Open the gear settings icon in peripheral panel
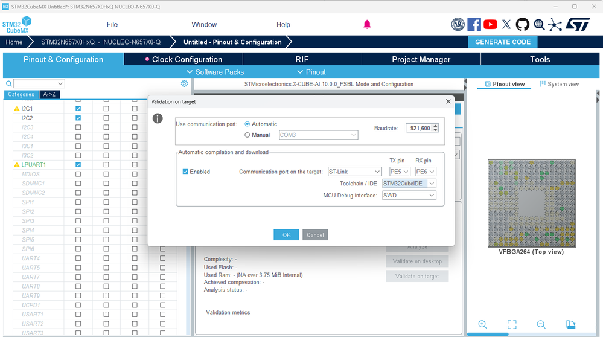The image size is (603, 340). 184,83
